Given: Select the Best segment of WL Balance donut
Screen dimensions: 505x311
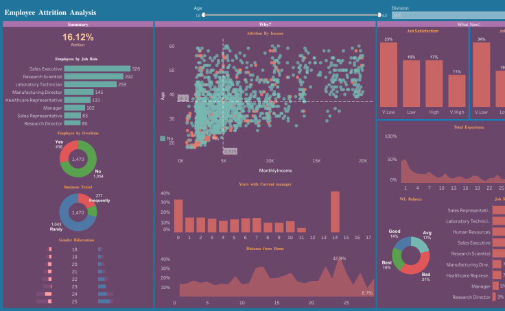Looking at the screenshot, I should (397, 259).
